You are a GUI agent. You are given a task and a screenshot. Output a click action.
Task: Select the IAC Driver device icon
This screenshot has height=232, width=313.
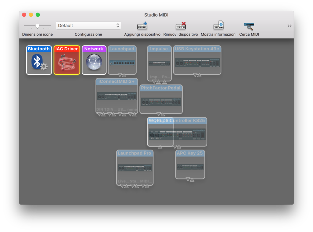67,60
